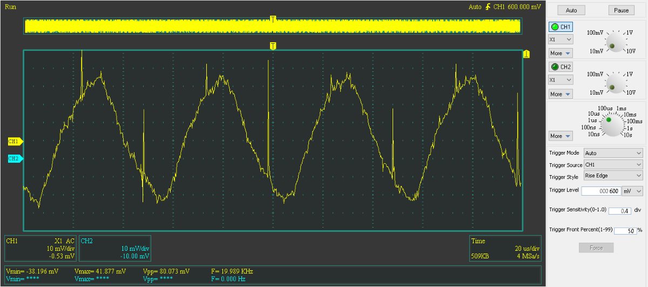Pause the waveform acquisition
648x287 pixels.
621,10
